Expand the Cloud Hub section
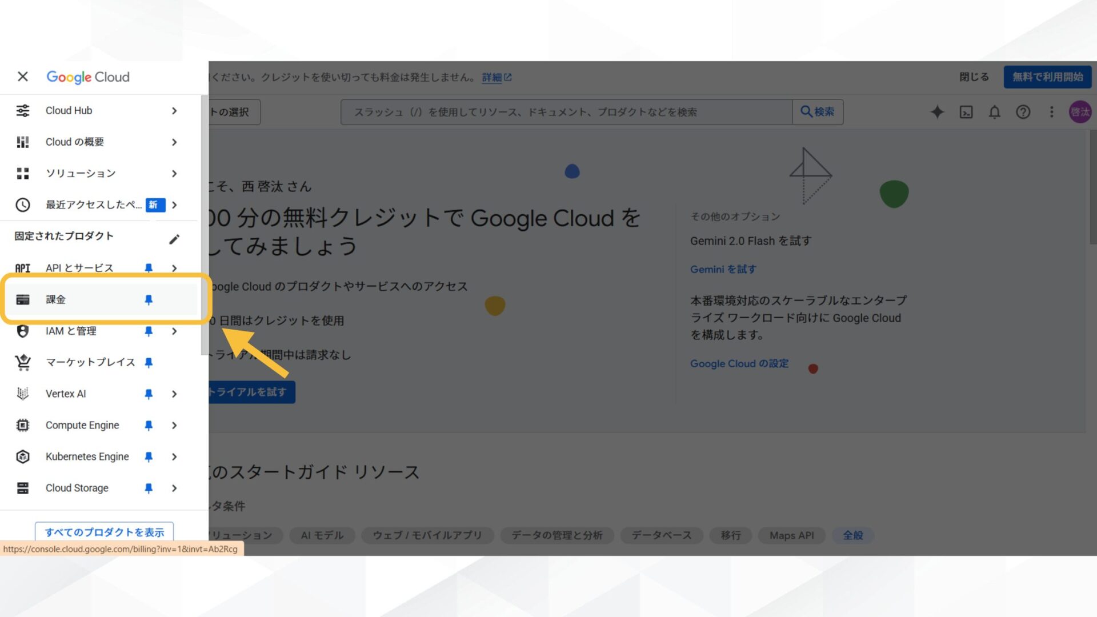The width and height of the screenshot is (1097, 617). (x=175, y=111)
